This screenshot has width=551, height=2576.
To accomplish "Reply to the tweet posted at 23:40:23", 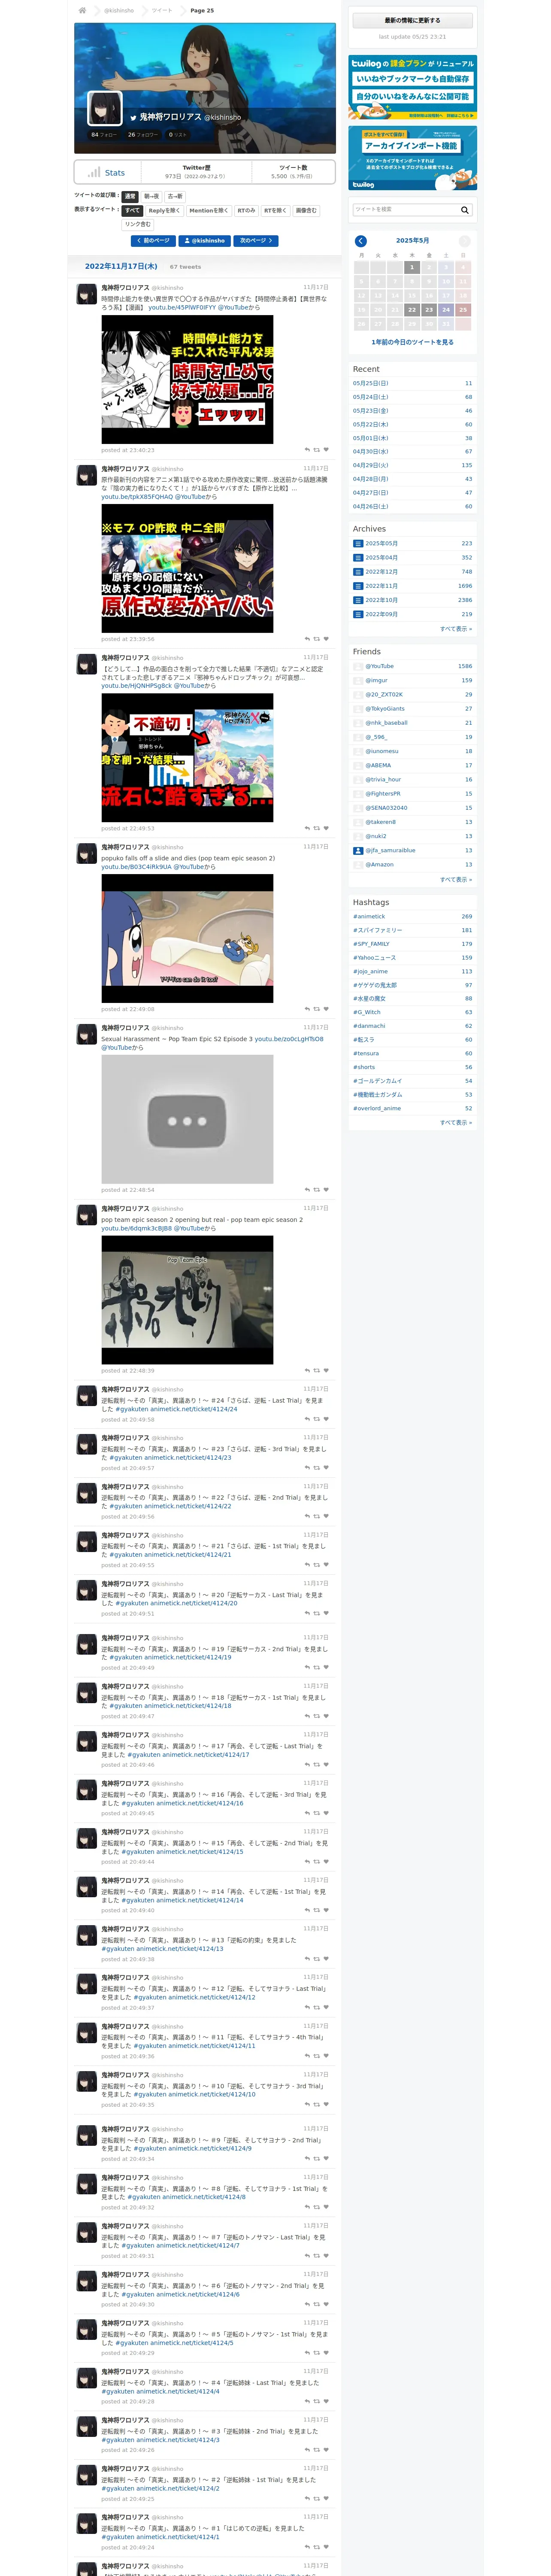I will point(307,450).
